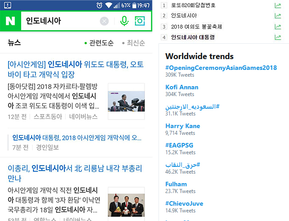The height and width of the screenshot is (221, 289).
Task: Tap the notification alert icon in status bar
Action: (5, 5)
